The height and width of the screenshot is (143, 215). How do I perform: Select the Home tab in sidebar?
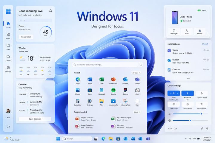(8, 25)
